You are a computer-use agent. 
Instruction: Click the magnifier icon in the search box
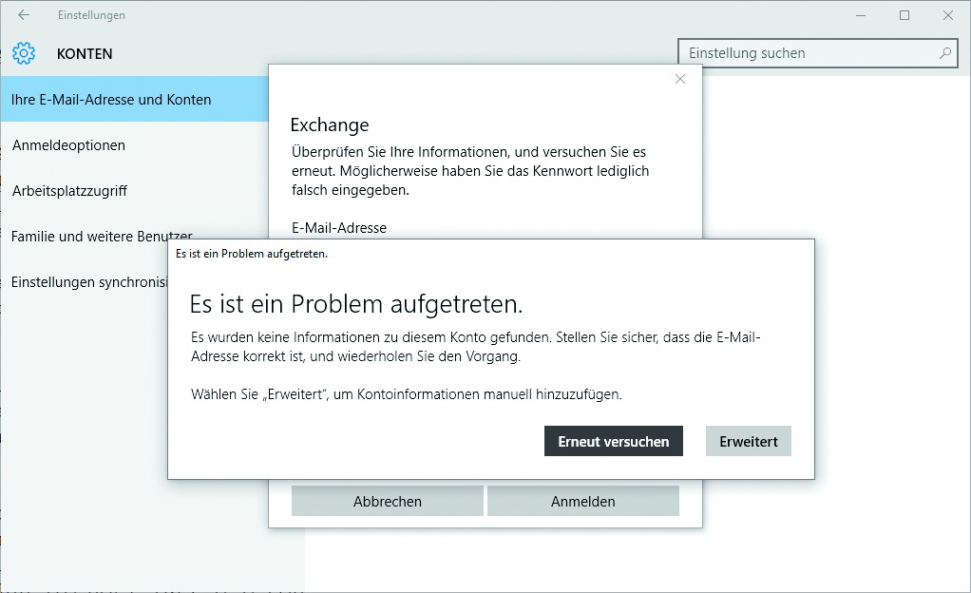[945, 53]
